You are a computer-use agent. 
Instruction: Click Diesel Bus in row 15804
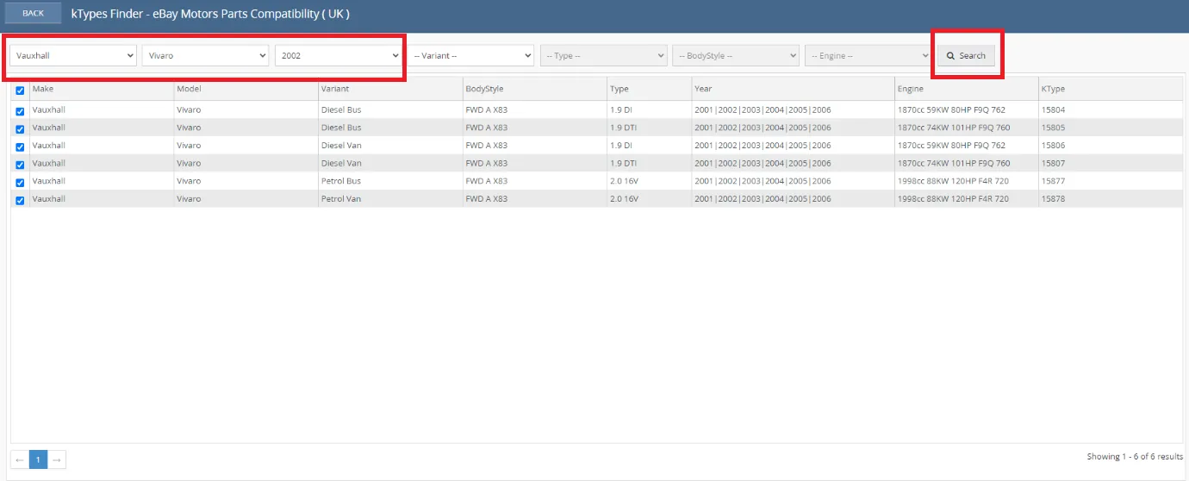click(341, 110)
